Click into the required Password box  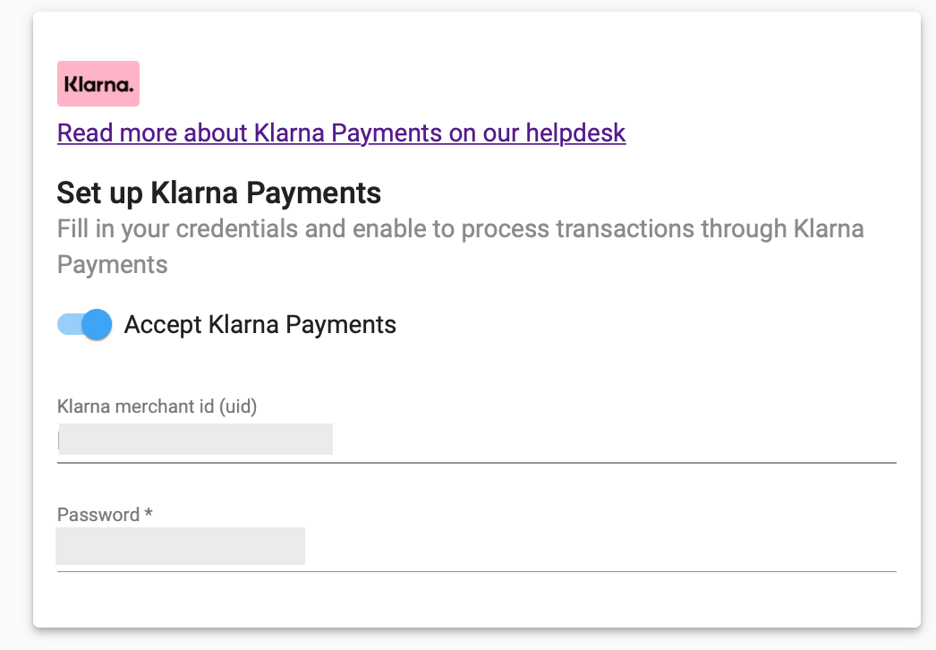(179, 545)
